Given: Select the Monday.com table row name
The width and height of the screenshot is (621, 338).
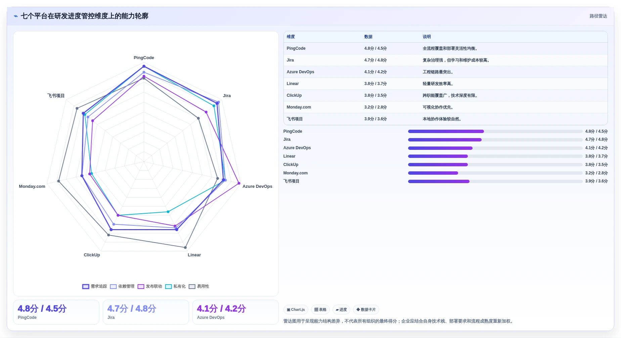Looking at the screenshot, I should click(x=299, y=107).
